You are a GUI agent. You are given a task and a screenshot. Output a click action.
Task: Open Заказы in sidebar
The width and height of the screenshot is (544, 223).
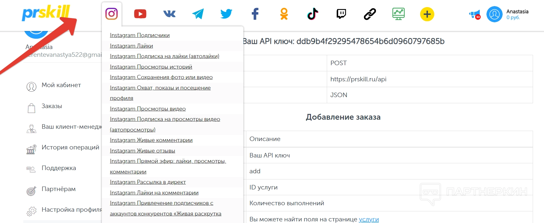point(52,106)
